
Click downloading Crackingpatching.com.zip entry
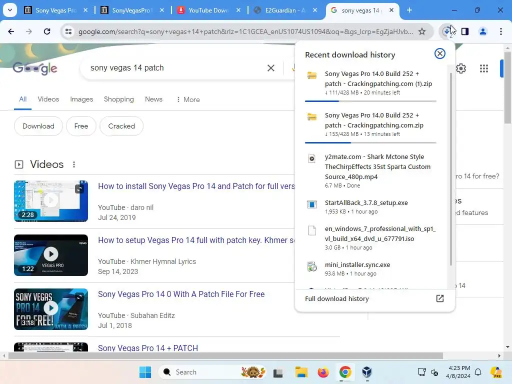coord(370,124)
